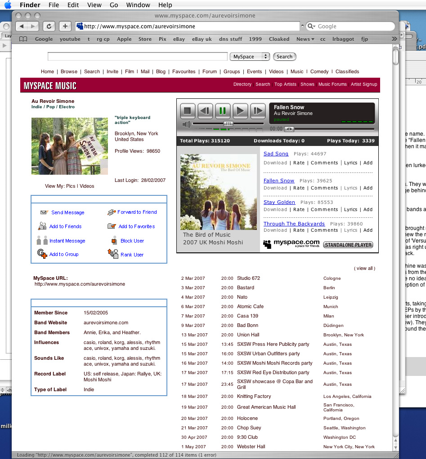426x459 pixels.
Task: Pause the Fallen Snow track
Action: tap(223, 110)
